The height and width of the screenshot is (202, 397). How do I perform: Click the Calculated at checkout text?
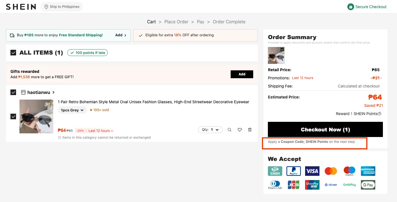pos(359,86)
